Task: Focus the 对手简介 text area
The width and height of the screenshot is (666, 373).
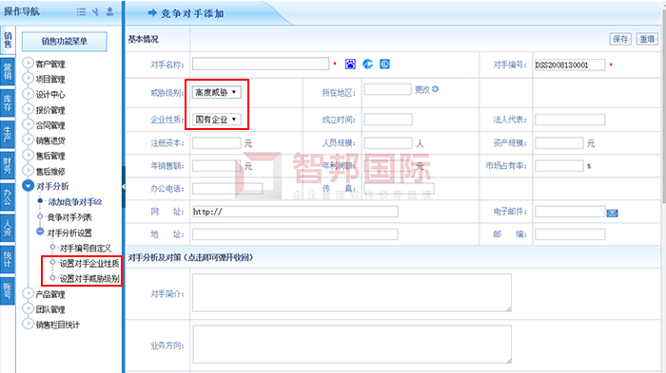Action: [352, 293]
